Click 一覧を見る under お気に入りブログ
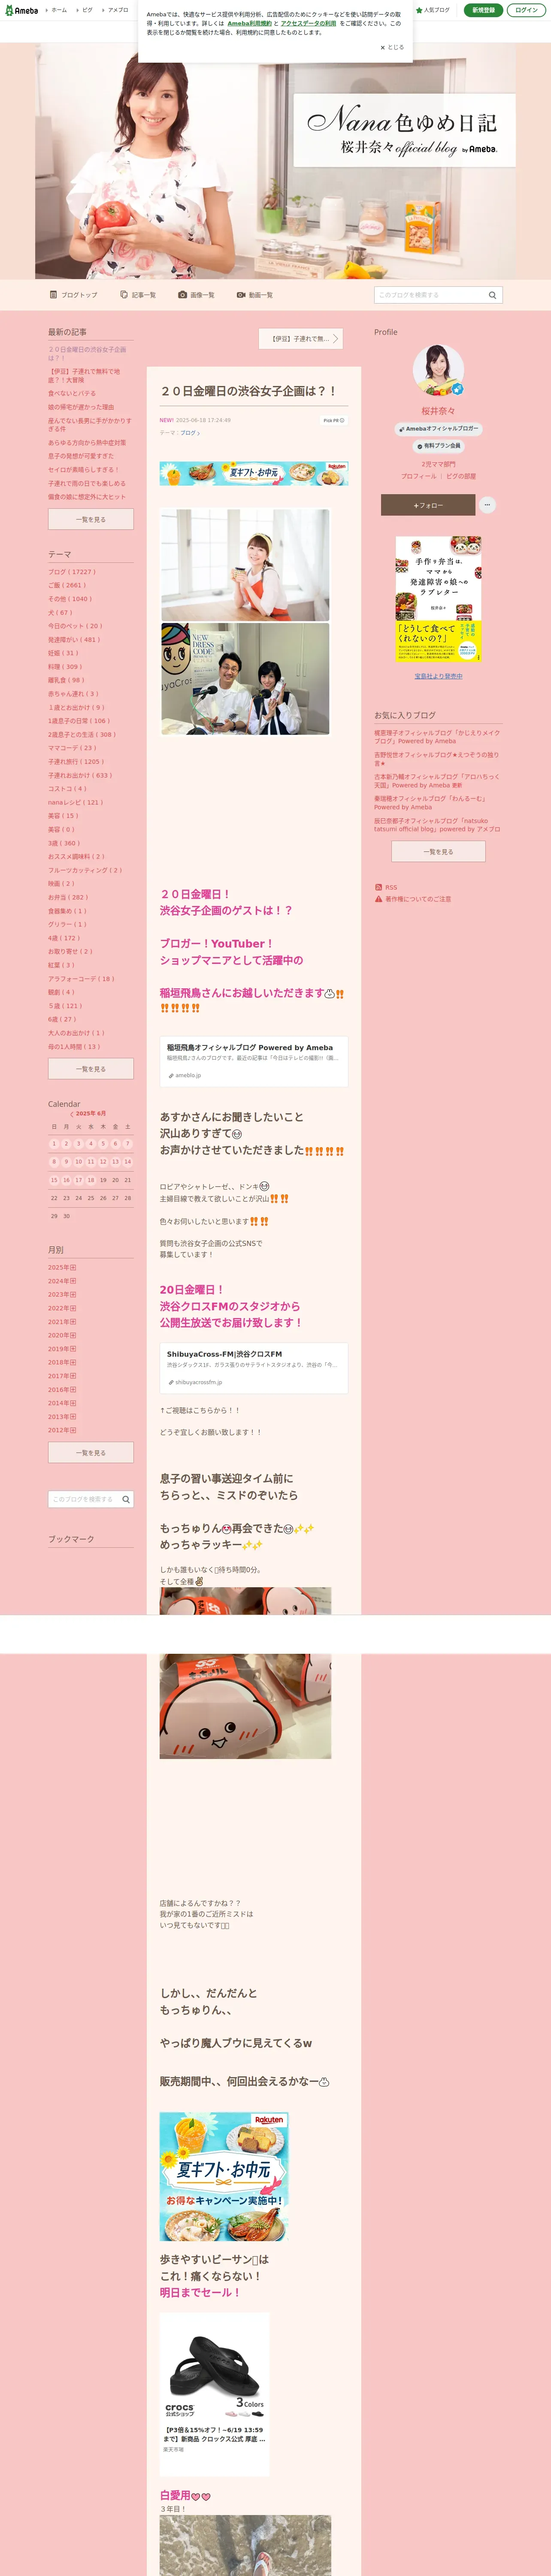Image resolution: width=551 pixels, height=2576 pixels. [x=438, y=851]
